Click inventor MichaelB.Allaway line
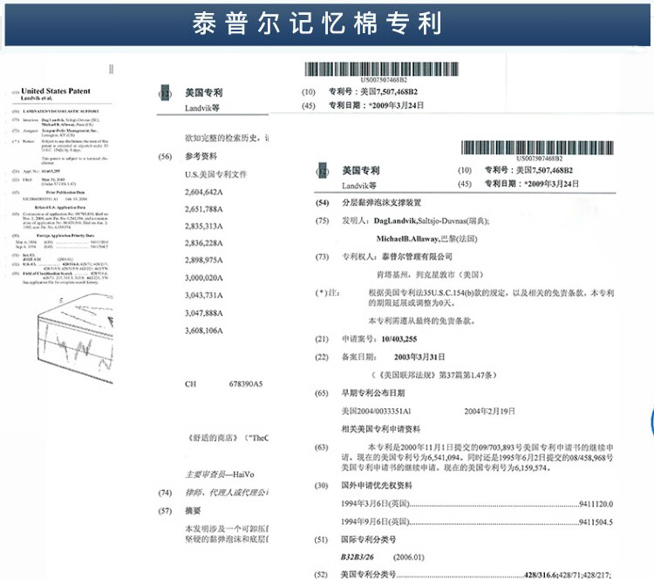654x579 pixels. pos(426,239)
